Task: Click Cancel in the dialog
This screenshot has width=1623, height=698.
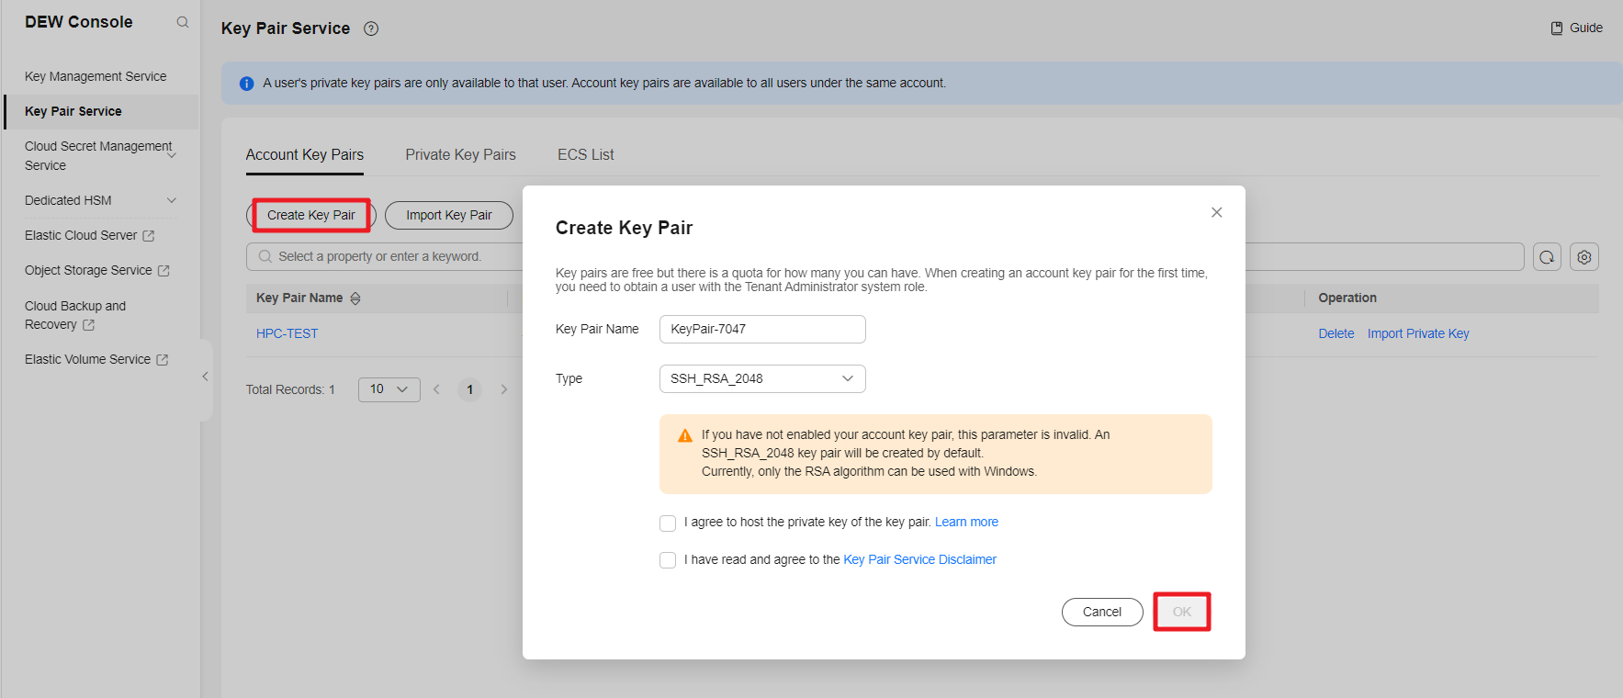Action: point(1102,612)
